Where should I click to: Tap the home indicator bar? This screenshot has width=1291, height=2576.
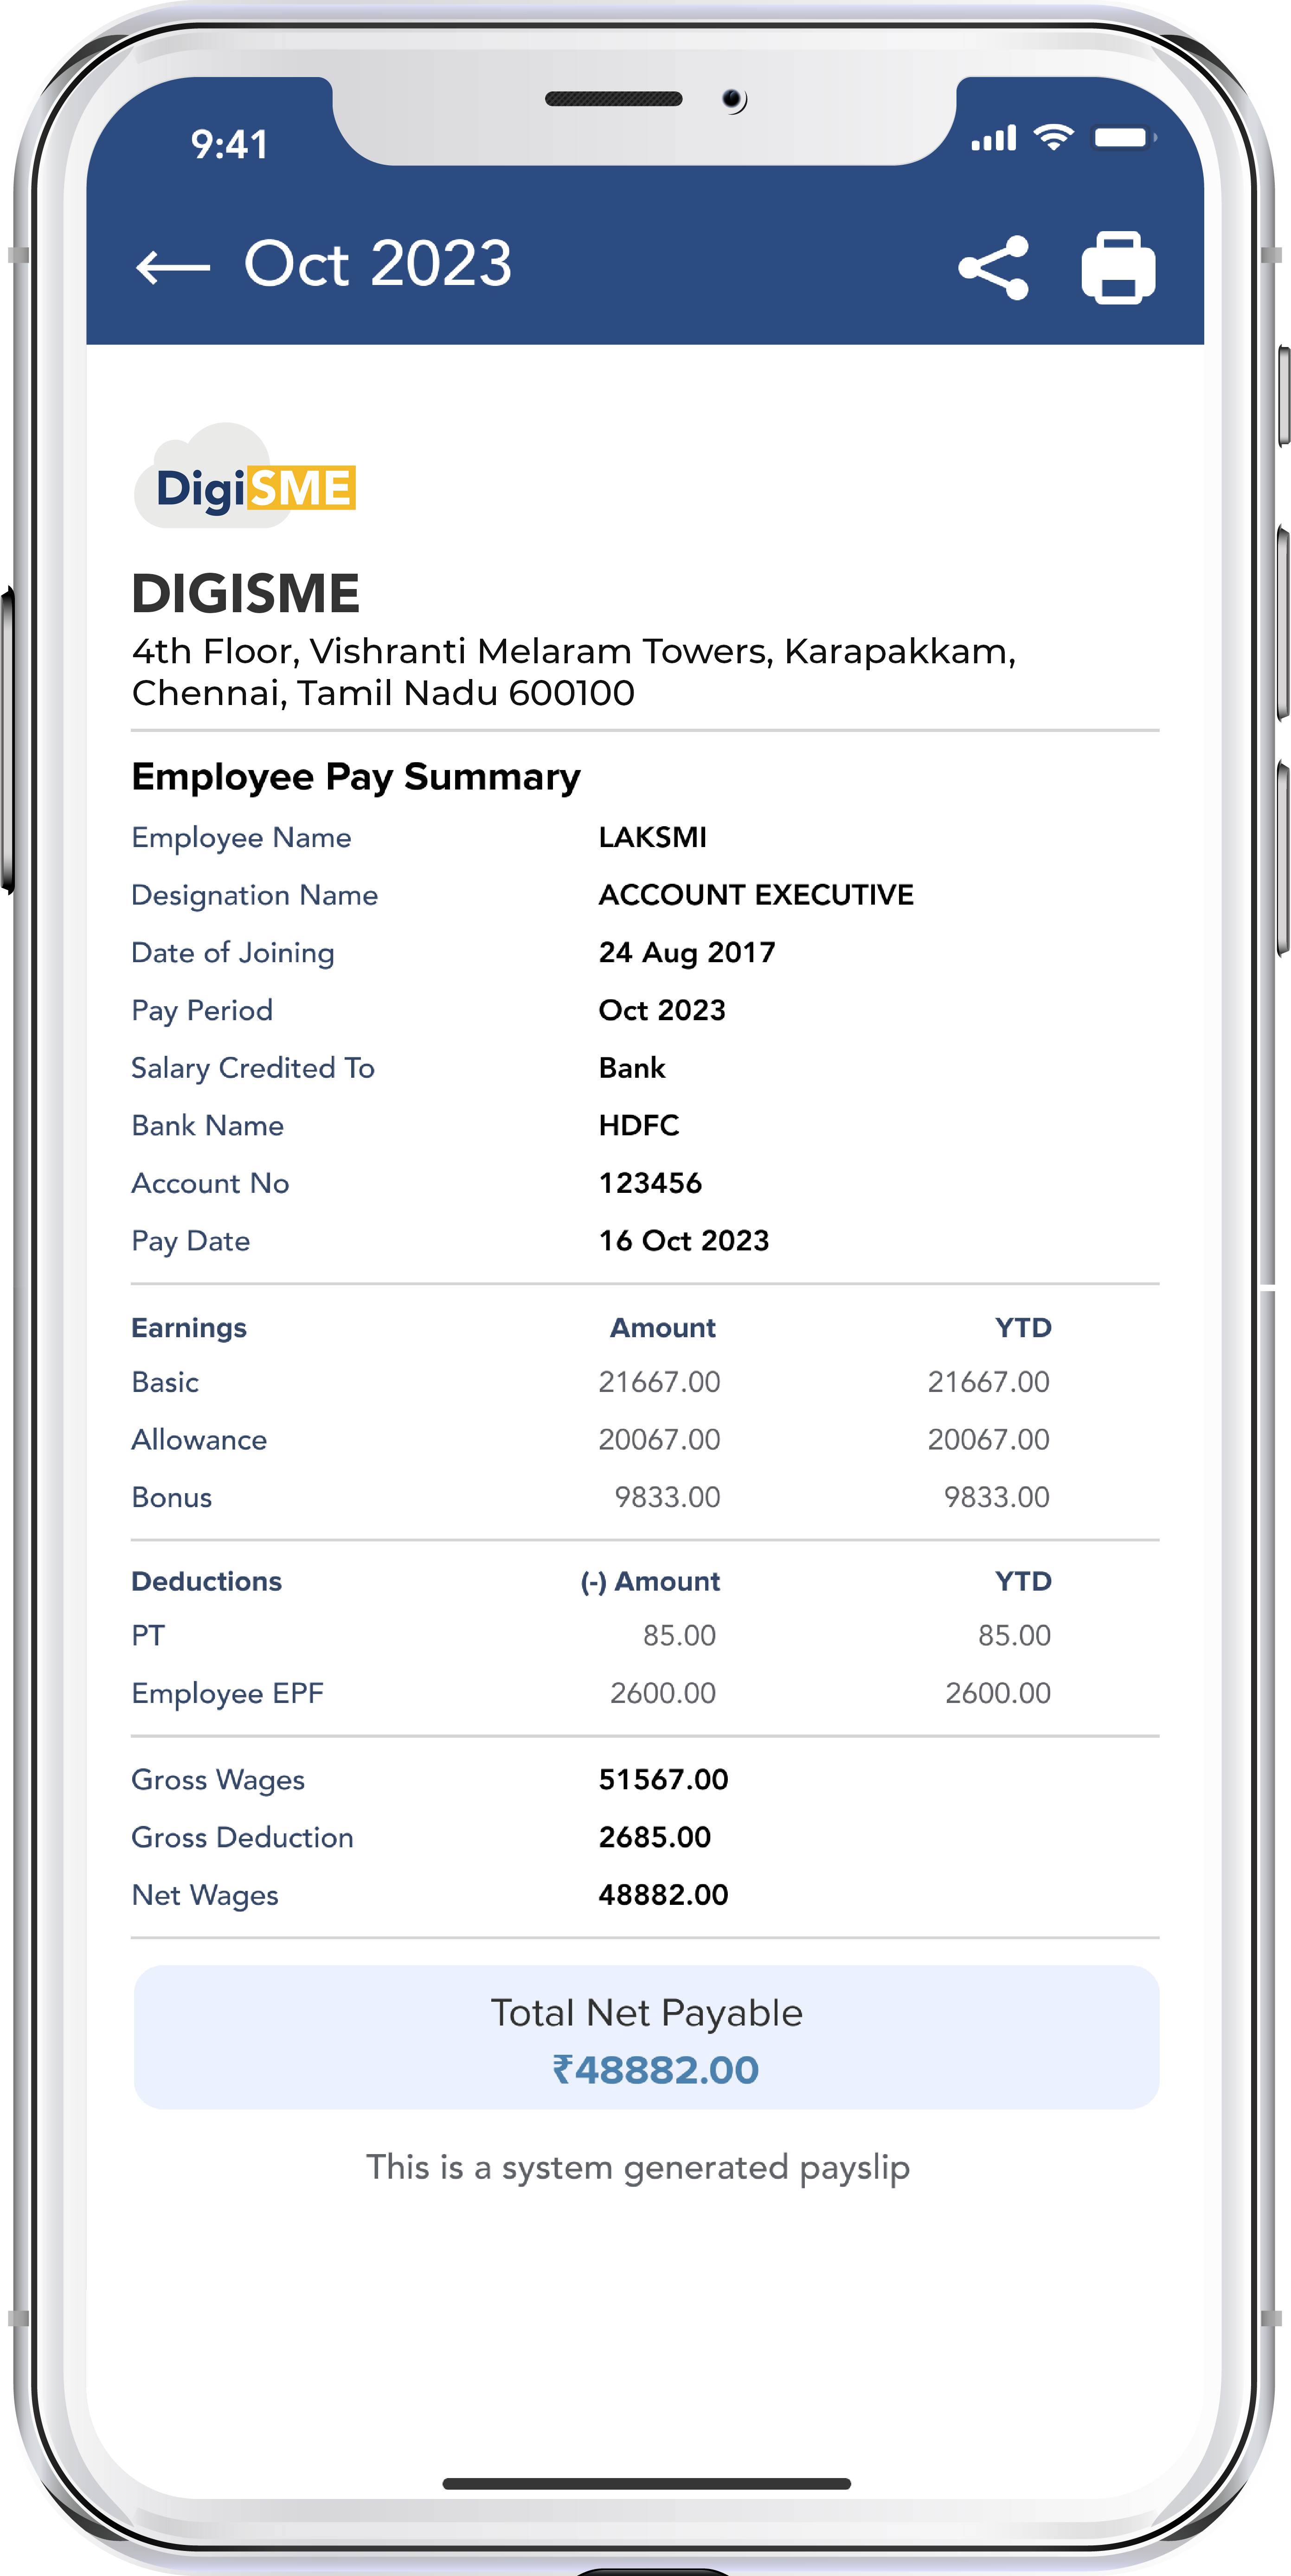[647, 2483]
